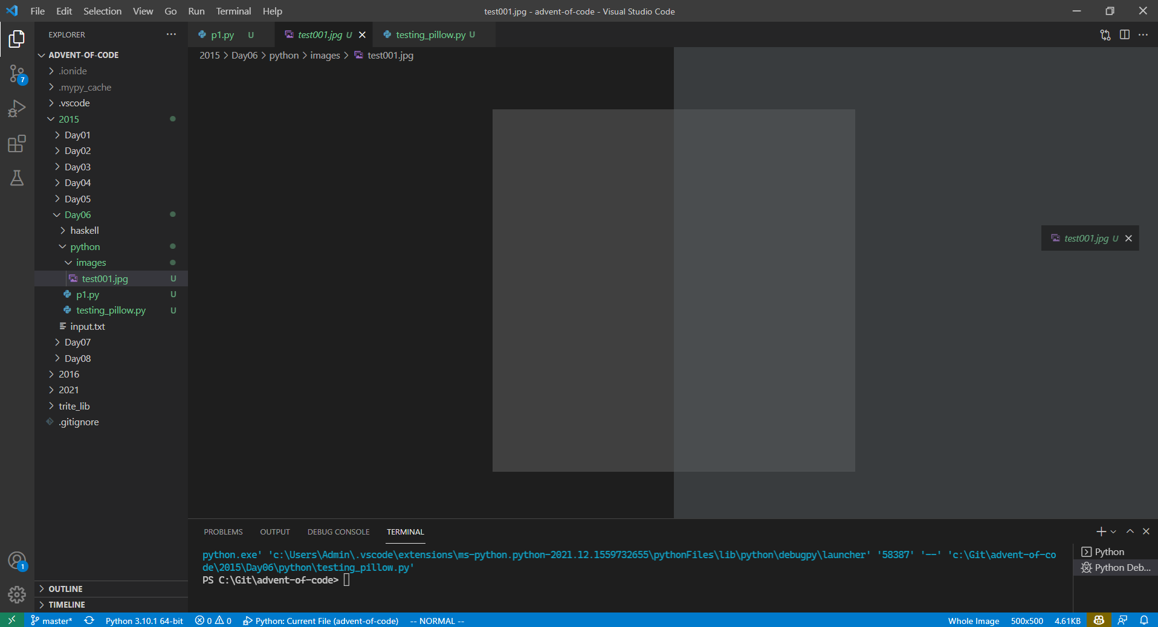The width and height of the screenshot is (1158, 627).
Task: Click the Copilot status icon
Action: [x=1099, y=620]
